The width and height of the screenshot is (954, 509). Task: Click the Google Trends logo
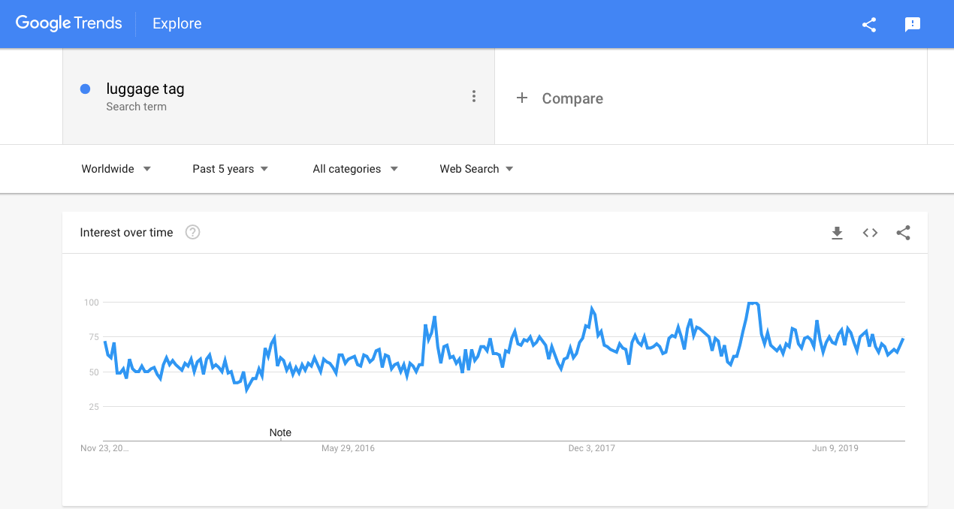coord(68,23)
